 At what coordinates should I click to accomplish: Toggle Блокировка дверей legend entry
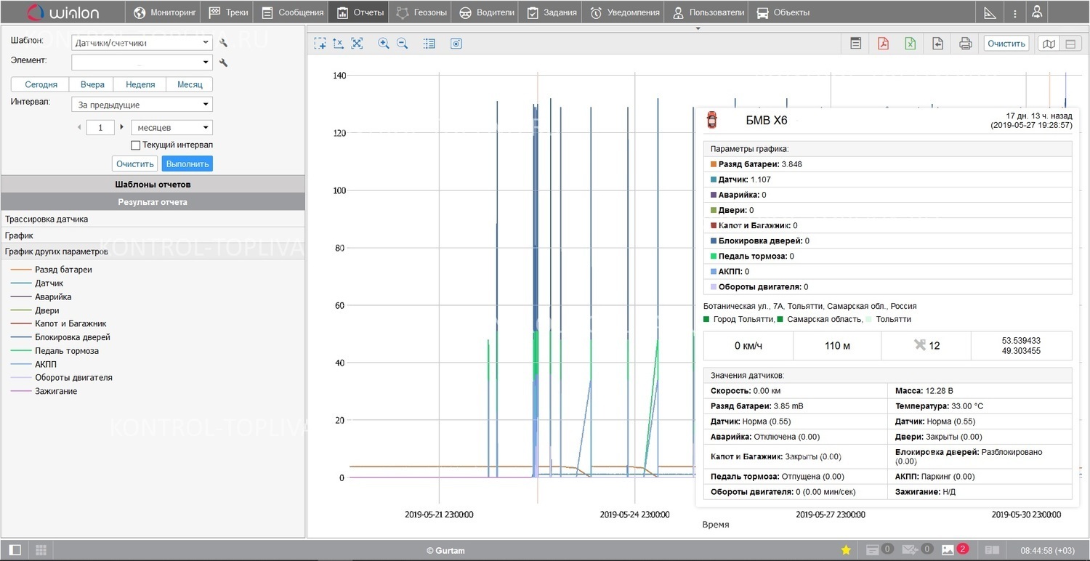[x=60, y=337]
